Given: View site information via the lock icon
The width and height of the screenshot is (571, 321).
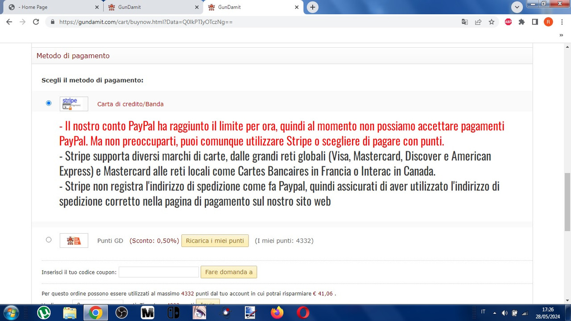Looking at the screenshot, I should 53,22.
